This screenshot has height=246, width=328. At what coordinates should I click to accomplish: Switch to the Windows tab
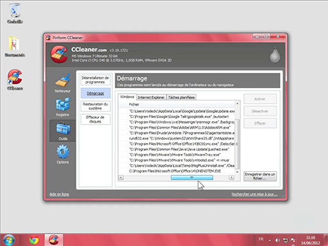[x=127, y=96]
